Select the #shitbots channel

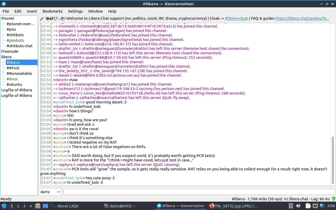tap(15, 35)
